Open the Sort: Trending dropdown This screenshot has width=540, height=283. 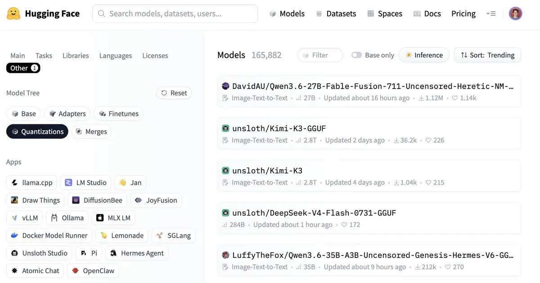pos(487,55)
